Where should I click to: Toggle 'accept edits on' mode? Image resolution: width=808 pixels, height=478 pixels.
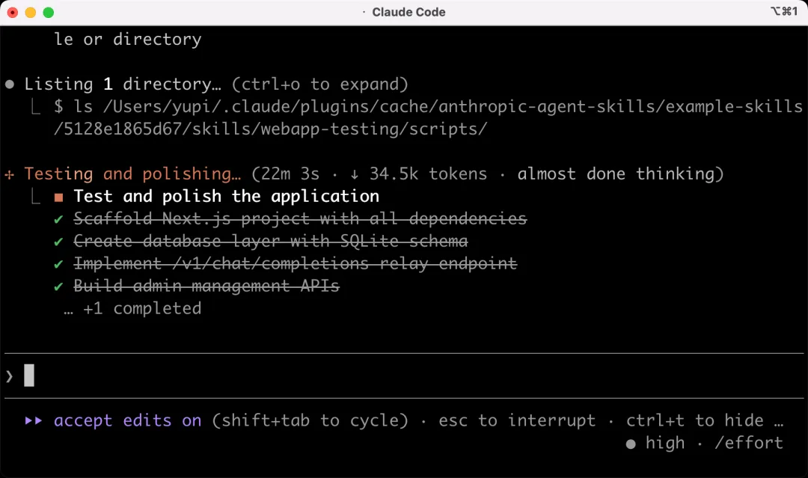tap(128, 421)
